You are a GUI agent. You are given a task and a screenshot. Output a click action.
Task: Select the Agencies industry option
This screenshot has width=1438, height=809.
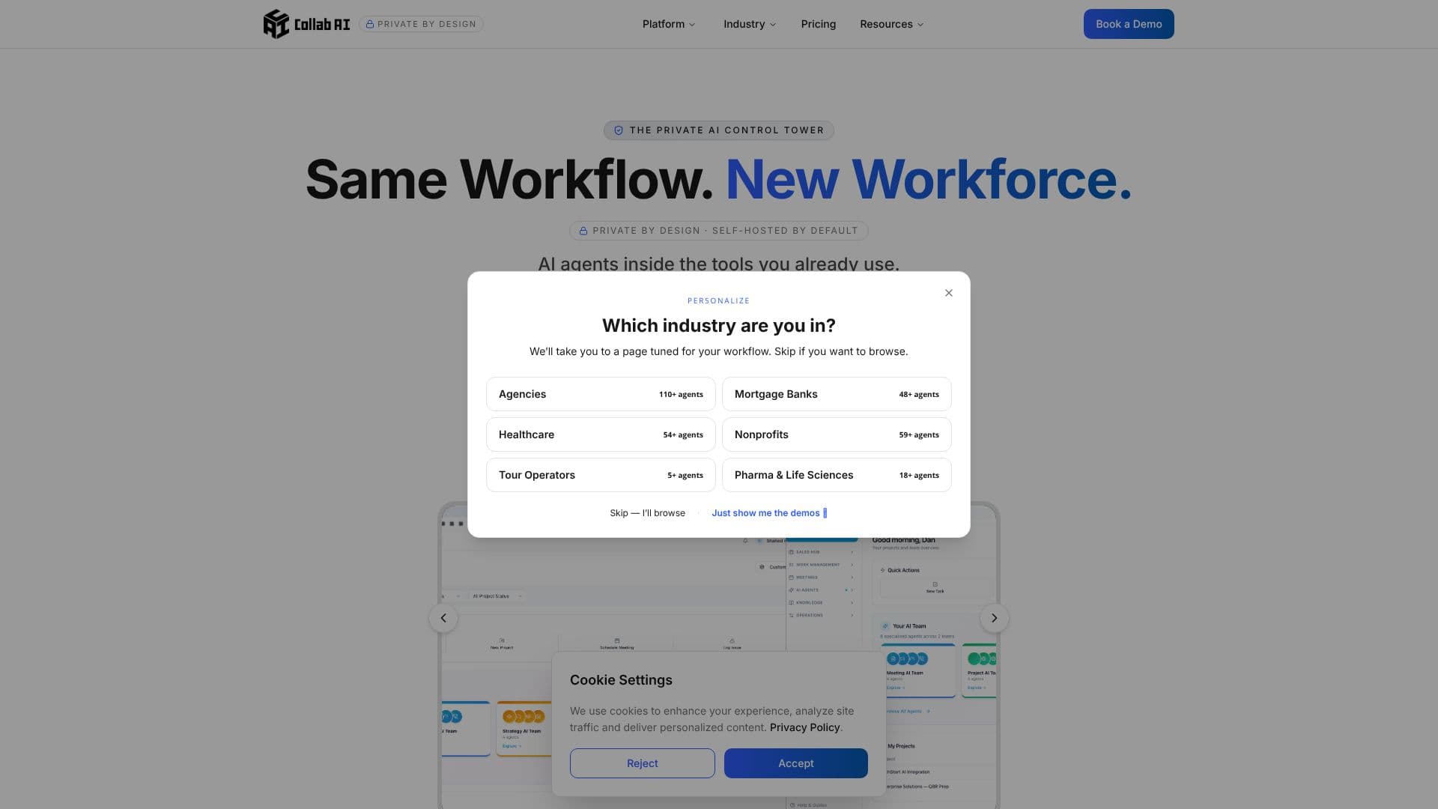(x=601, y=394)
